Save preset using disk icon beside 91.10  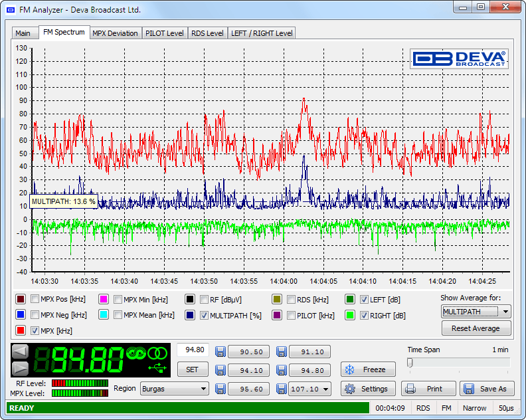pyautogui.click(x=282, y=352)
